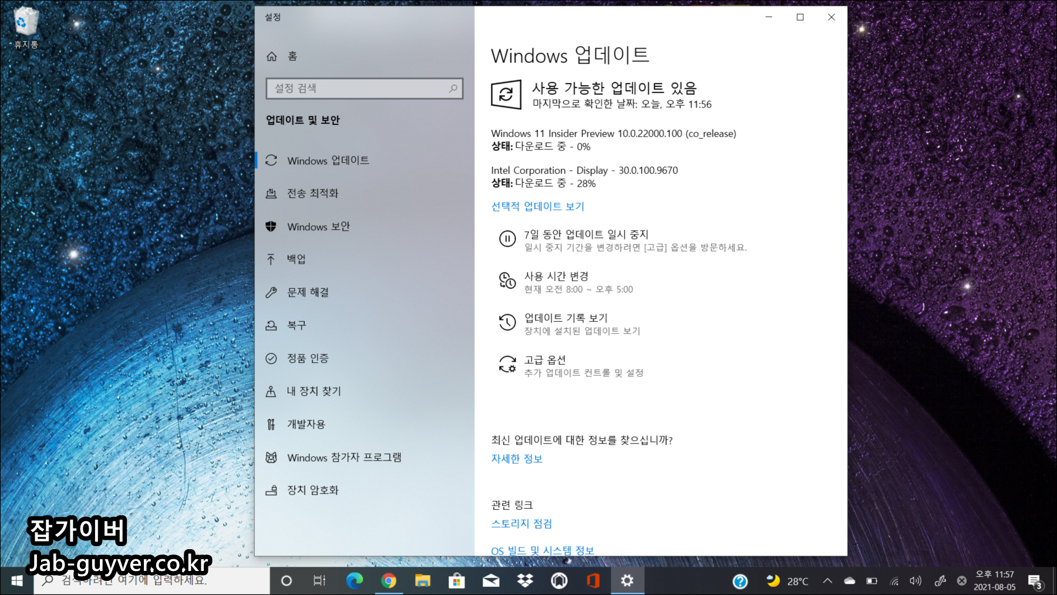Click the blue help question icon in taskbar
Screen dimensions: 1057x595
[x=740, y=581]
